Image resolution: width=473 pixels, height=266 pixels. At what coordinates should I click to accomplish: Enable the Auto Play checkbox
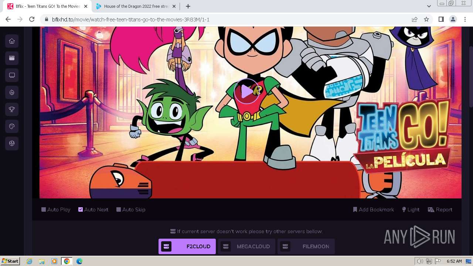[x=44, y=209]
